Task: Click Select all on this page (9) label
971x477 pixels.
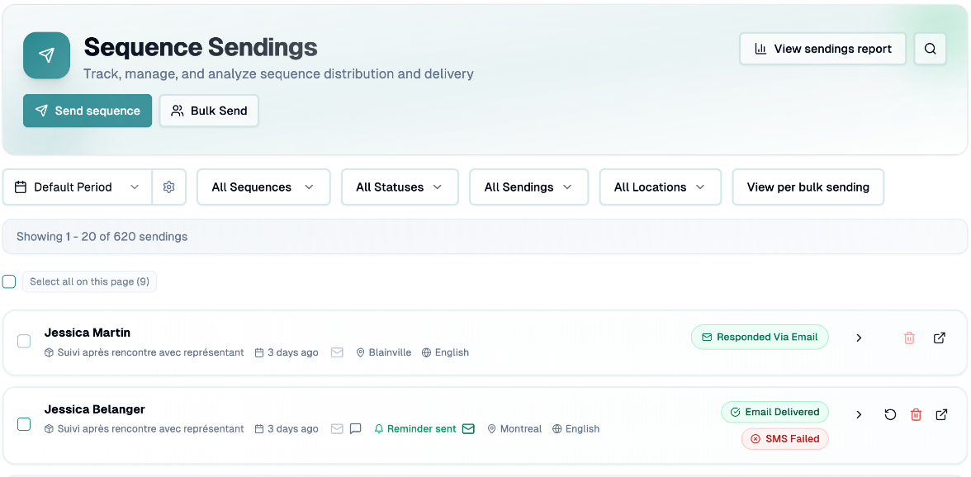Action: pos(90,281)
